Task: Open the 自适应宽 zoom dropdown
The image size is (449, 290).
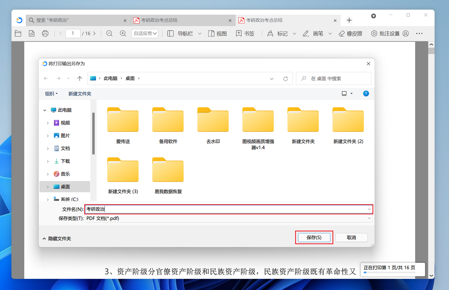Action: (x=145, y=34)
